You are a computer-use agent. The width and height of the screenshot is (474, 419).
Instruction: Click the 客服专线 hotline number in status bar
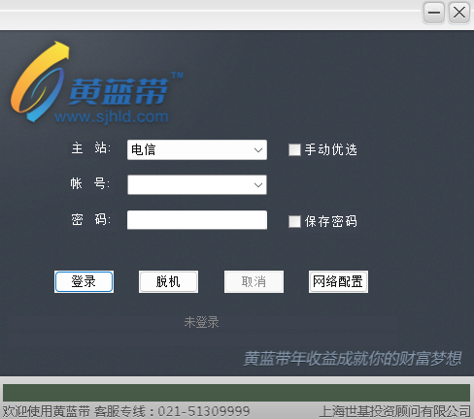click(x=204, y=411)
